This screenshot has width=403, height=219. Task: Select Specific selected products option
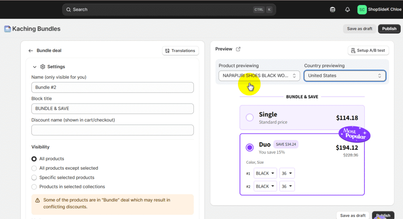[34, 177]
